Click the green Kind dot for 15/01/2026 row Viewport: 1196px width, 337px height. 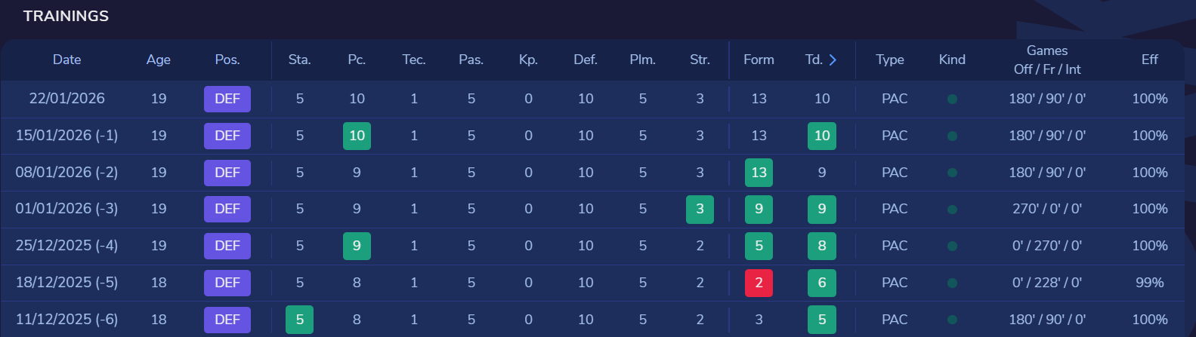(952, 136)
